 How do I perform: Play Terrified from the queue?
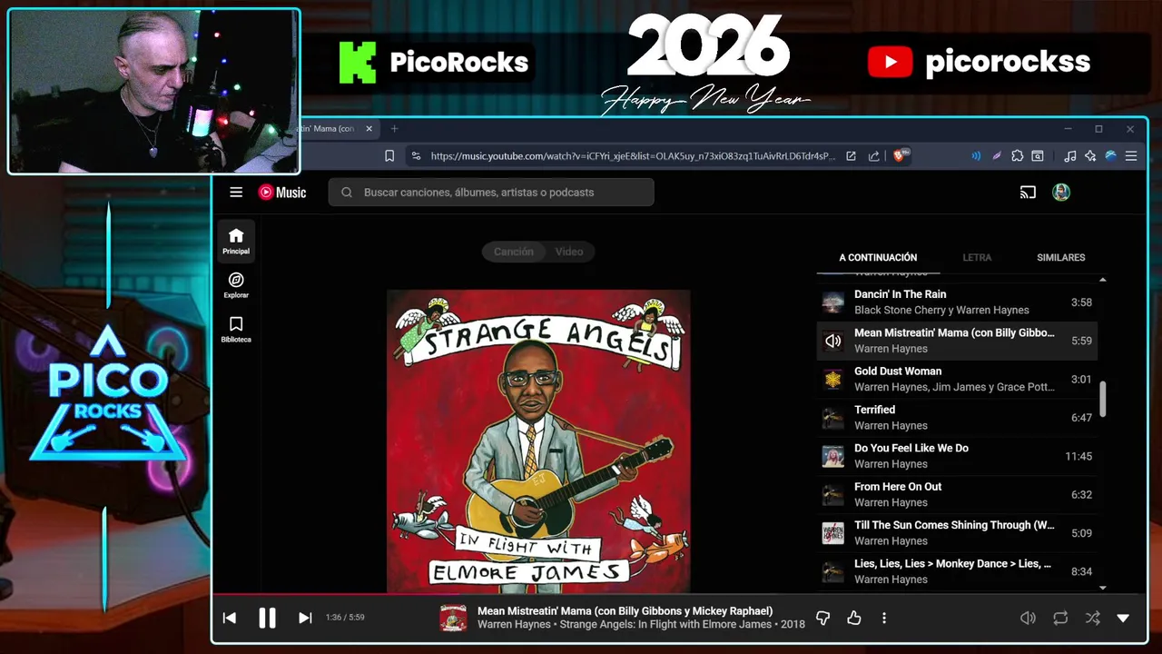click(x=957, y=418)
